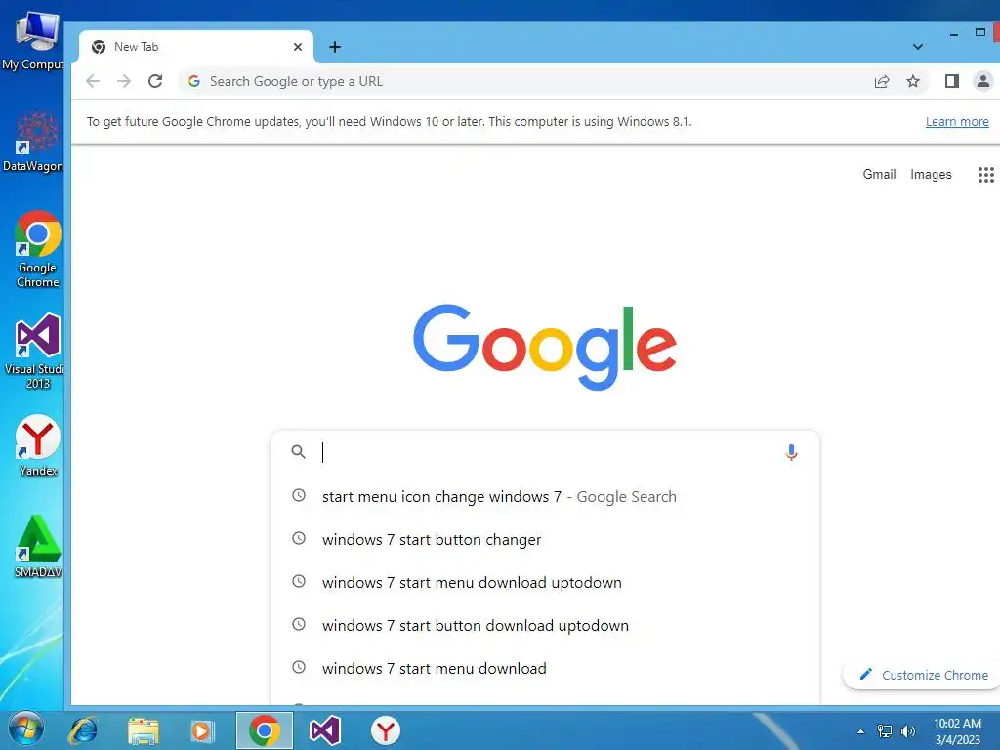Select DataWagon desktop shortcut
The width and height of the screenshot is (1000, 750).
tap(33, 142)
